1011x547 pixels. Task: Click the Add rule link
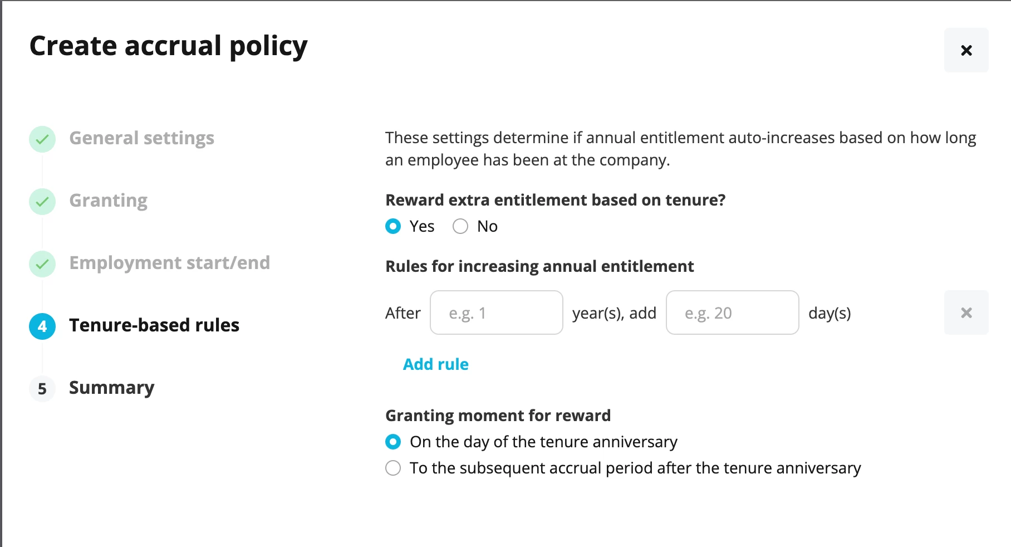[436, 364]
